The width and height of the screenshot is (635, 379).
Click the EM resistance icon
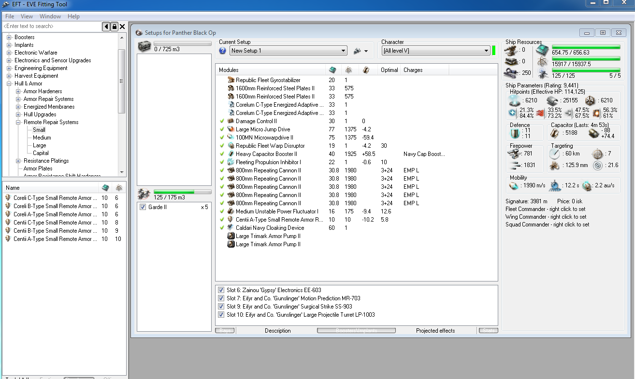coord(513,113)
